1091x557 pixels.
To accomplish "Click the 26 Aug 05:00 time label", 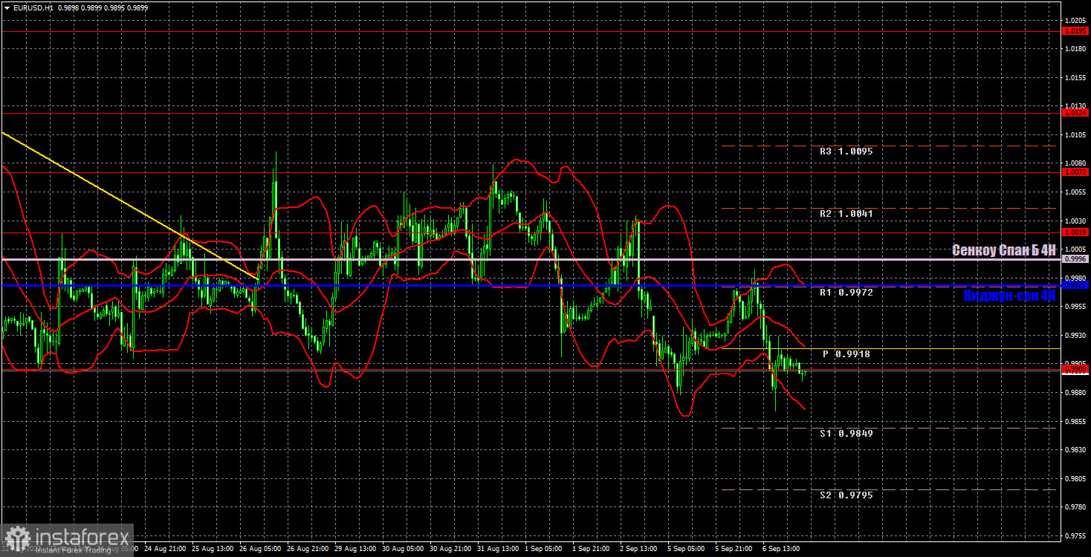I will pyautogui.click(x=260, y=549).
